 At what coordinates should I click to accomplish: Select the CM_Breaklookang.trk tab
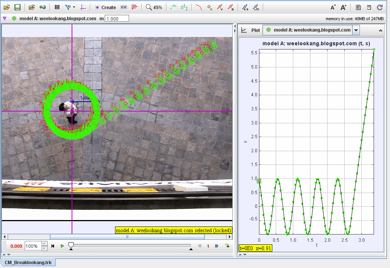pyautogui.click(x=29, y=262)
